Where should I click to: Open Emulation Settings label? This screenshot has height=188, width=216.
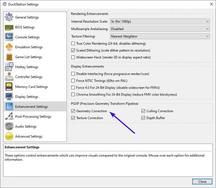click(29, 47)
